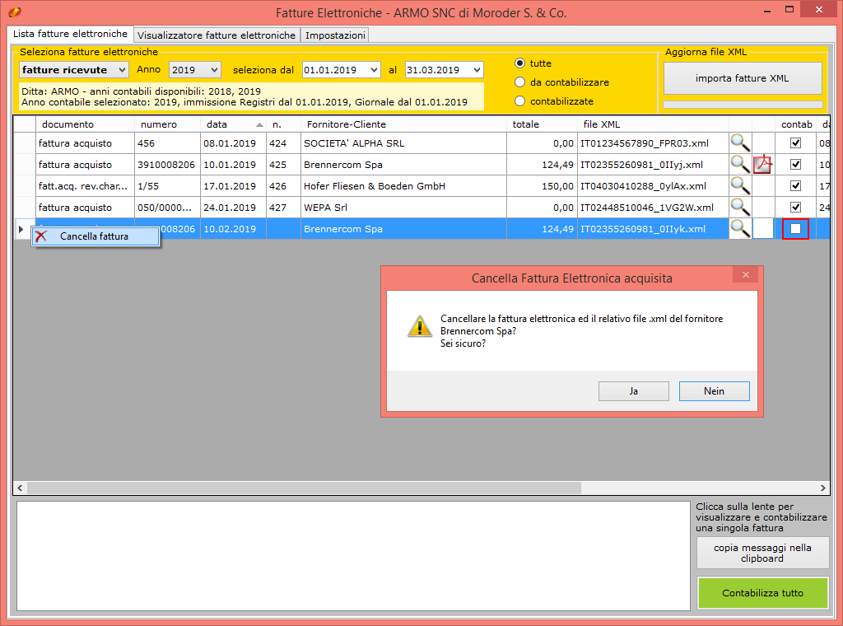
Task: Click magnifier in selected Brennercom 124,49 row
Action: (x=740, y=229)
